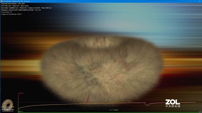The height and width of the screenshot is (113, 202).
Task: Click the FurMark app icon in the title bar
Action: (x=2, y=1)
